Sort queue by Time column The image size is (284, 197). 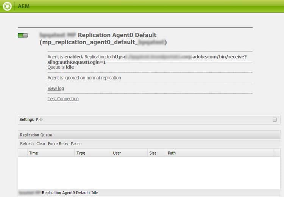tap(33, 153)
